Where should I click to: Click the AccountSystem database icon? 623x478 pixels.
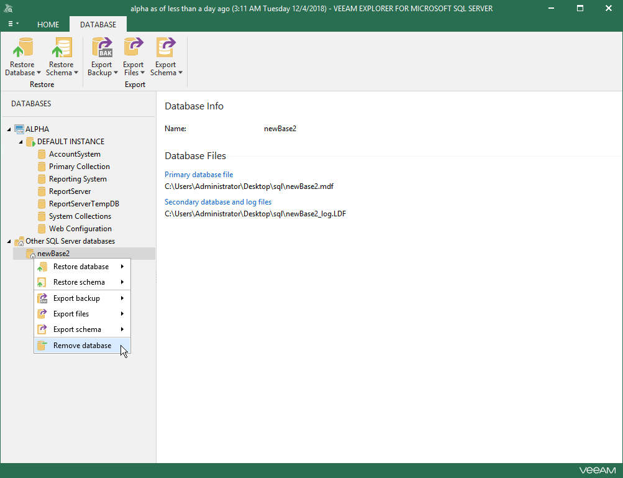coord(42,154)
